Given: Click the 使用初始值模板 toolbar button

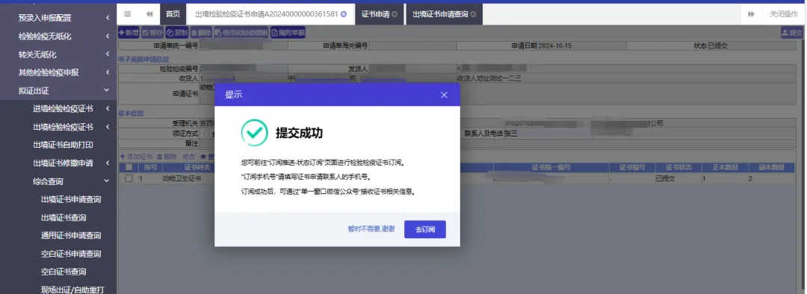Looking at the screenshot, I should tap(241, 32).
